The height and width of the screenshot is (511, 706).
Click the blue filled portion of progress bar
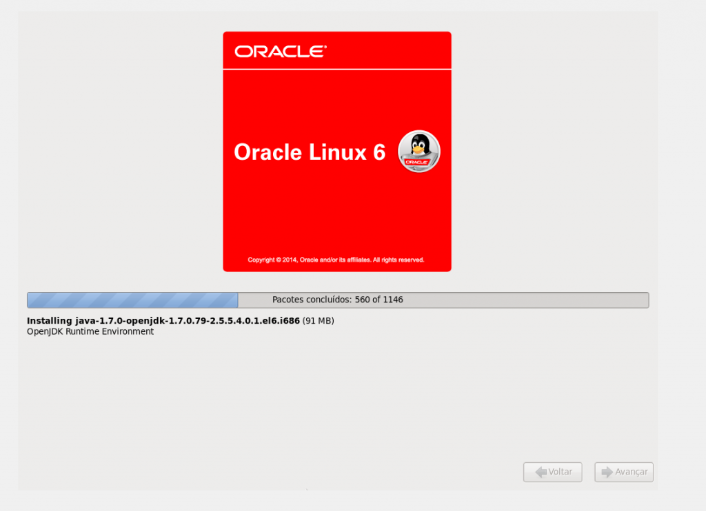(131, 300)
